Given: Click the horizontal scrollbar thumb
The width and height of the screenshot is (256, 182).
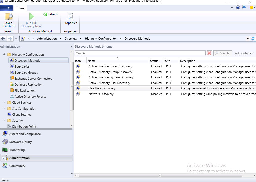Looking at the screenshot, I should (160, 176).
